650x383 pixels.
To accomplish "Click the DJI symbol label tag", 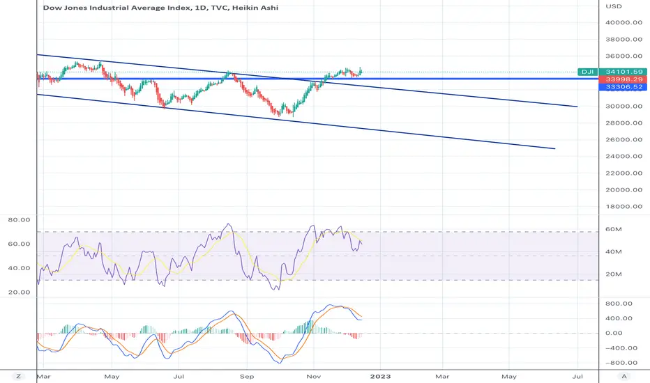I will click(587, 72).
